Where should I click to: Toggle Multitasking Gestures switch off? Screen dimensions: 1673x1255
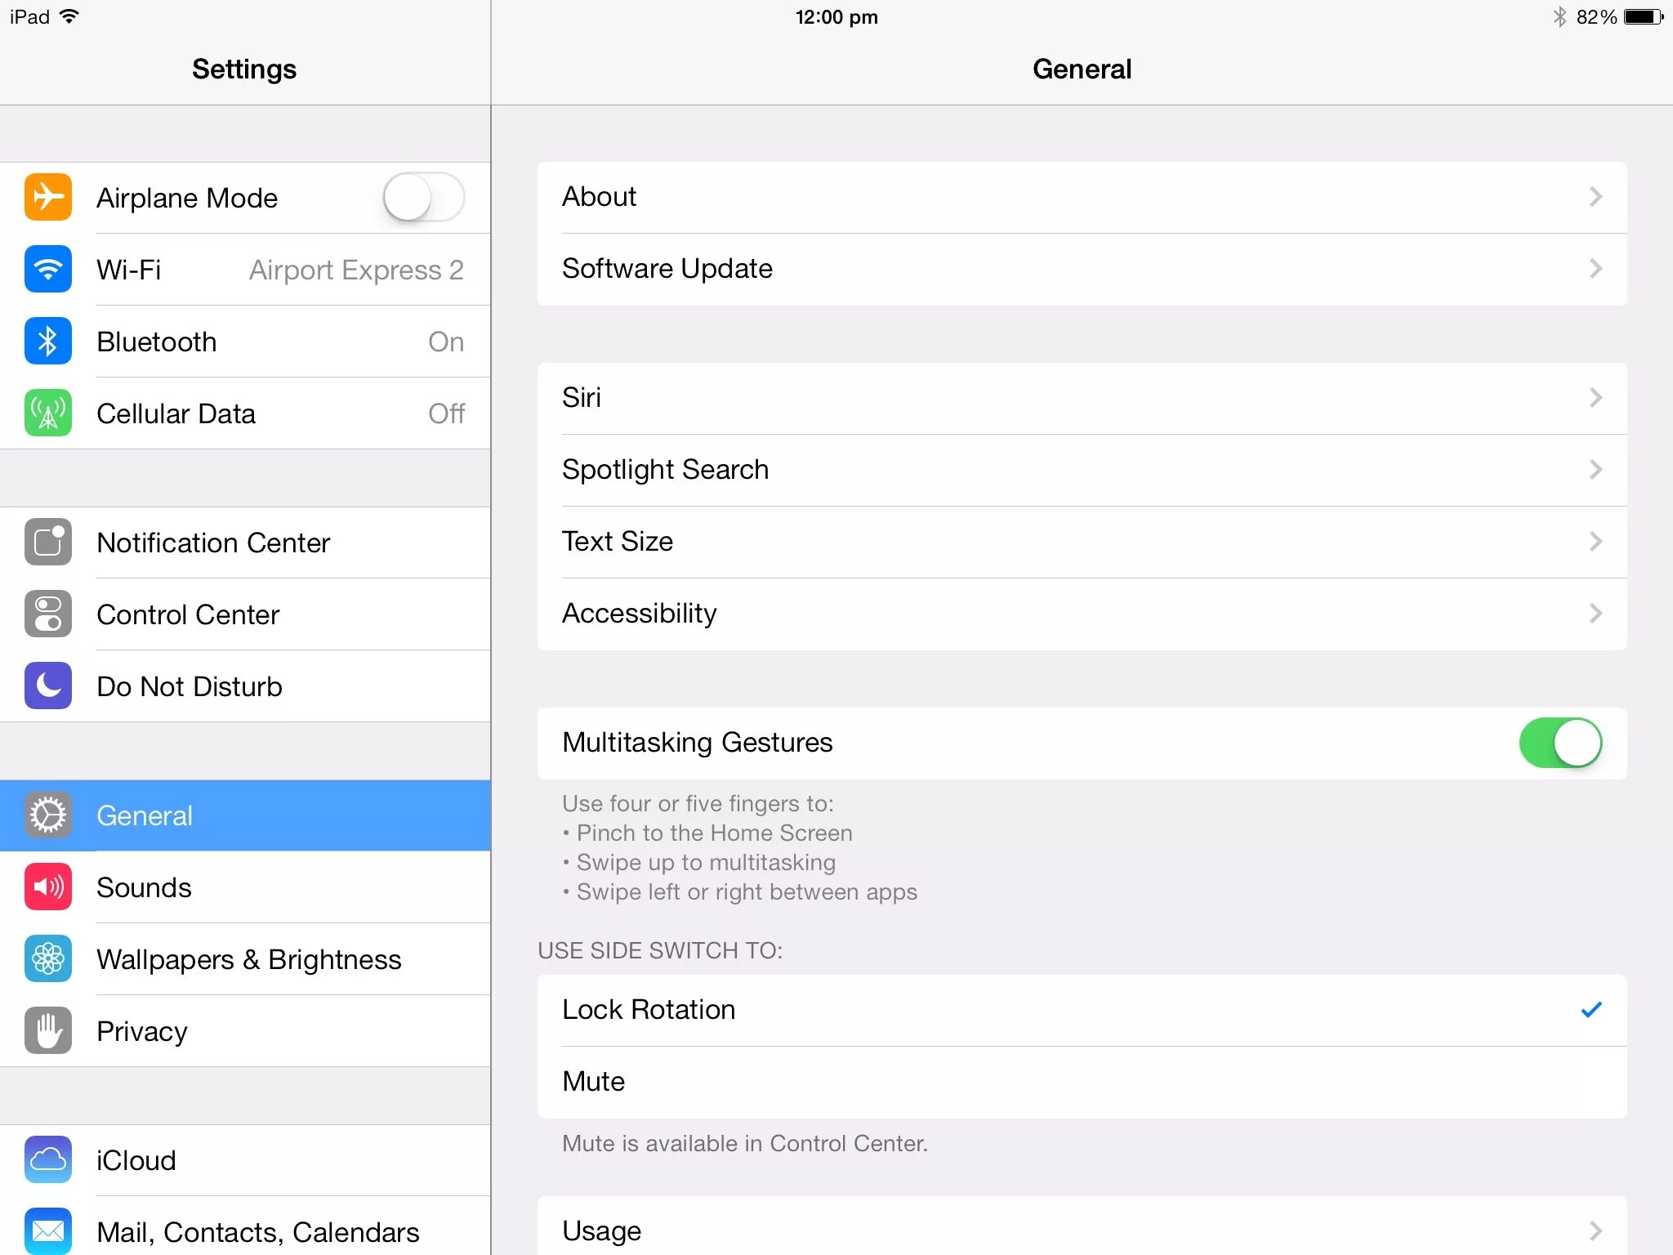click(x=1561, y=742)
